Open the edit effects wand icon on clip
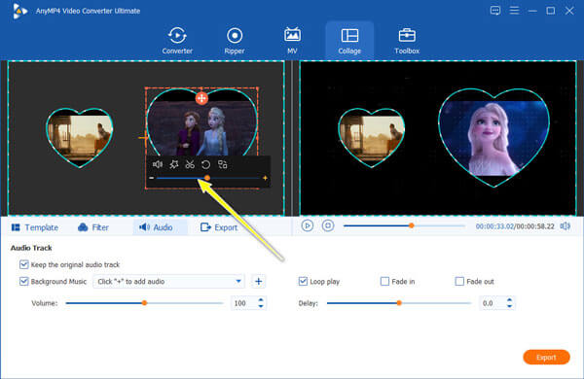Viewport: 584px width, 379px height. click(x=173, y=164)
